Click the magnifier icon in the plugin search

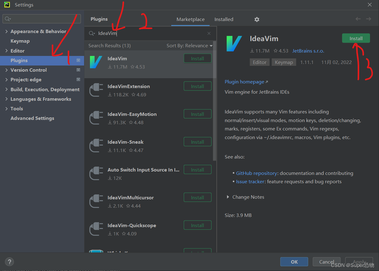(92, 33)
